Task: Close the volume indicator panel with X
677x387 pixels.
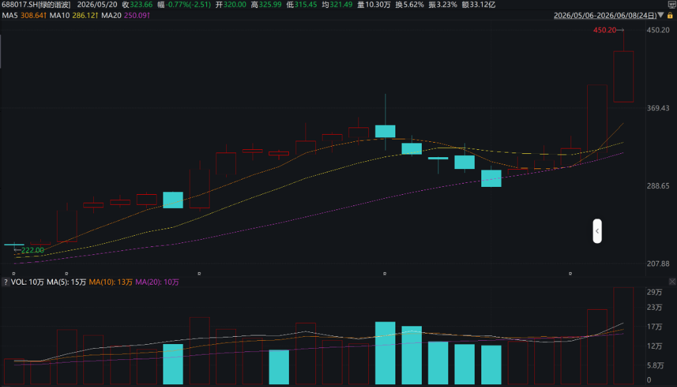Action: (x=672, y=282)
